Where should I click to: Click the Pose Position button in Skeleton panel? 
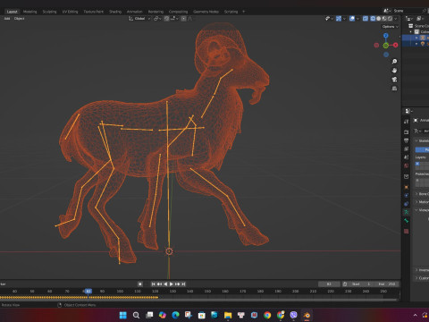point(423,149)
